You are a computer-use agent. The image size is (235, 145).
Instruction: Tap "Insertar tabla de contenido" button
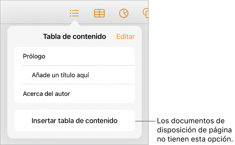[x=74, y=121]
